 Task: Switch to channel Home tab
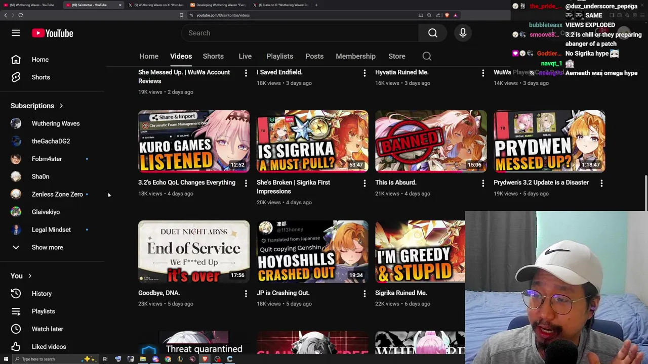[x=149, y=56]
